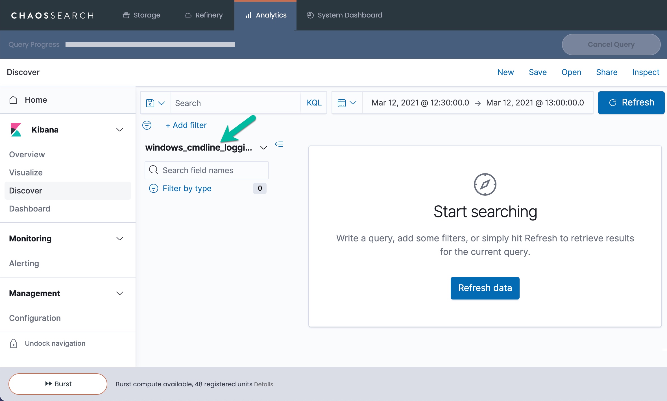The image size is (667, 401).
Task: Collapse the Management section chevron
Action: pyautogui.click(x=120, y=293)
